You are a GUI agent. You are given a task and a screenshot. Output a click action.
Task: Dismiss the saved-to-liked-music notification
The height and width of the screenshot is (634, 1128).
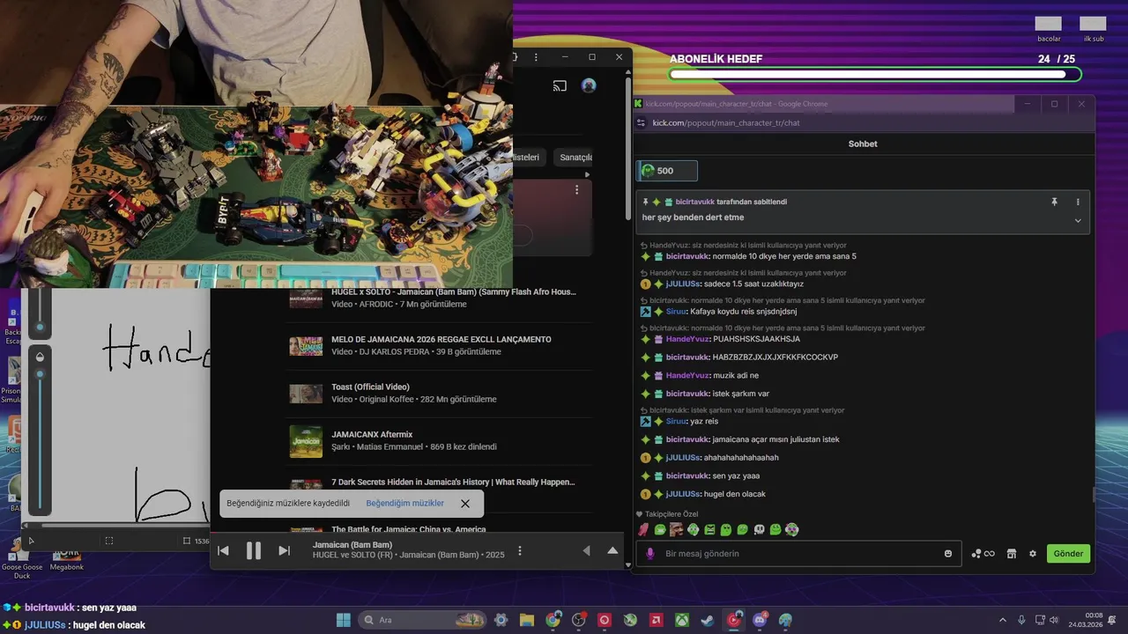tap(465, 504)
